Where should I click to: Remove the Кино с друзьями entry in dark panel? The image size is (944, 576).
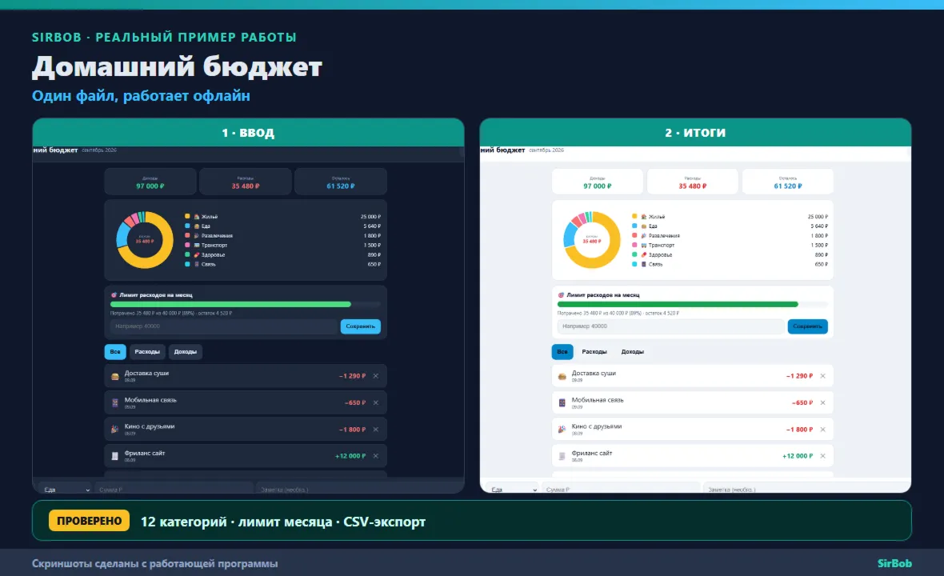click(376, 429)
